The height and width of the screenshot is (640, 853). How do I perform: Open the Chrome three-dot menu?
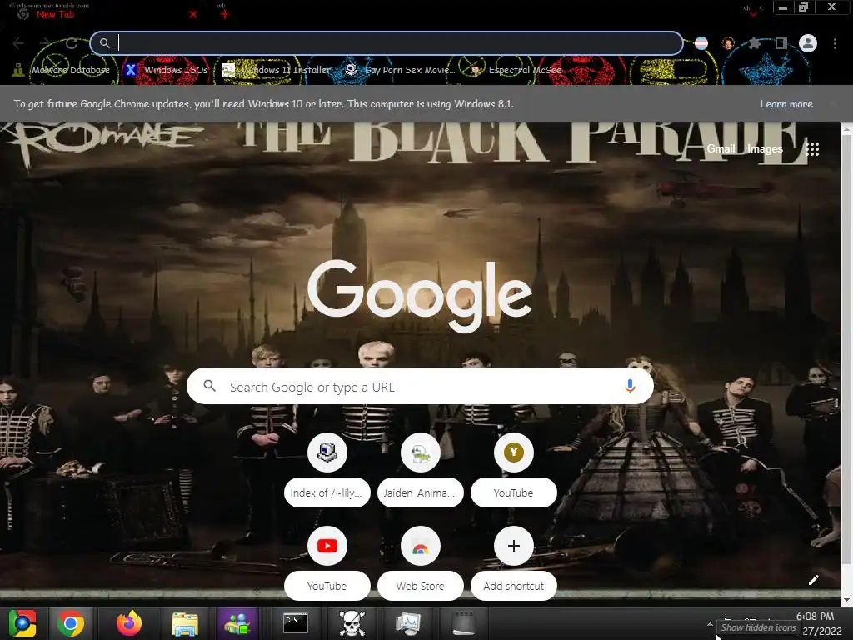click(835, 43)
